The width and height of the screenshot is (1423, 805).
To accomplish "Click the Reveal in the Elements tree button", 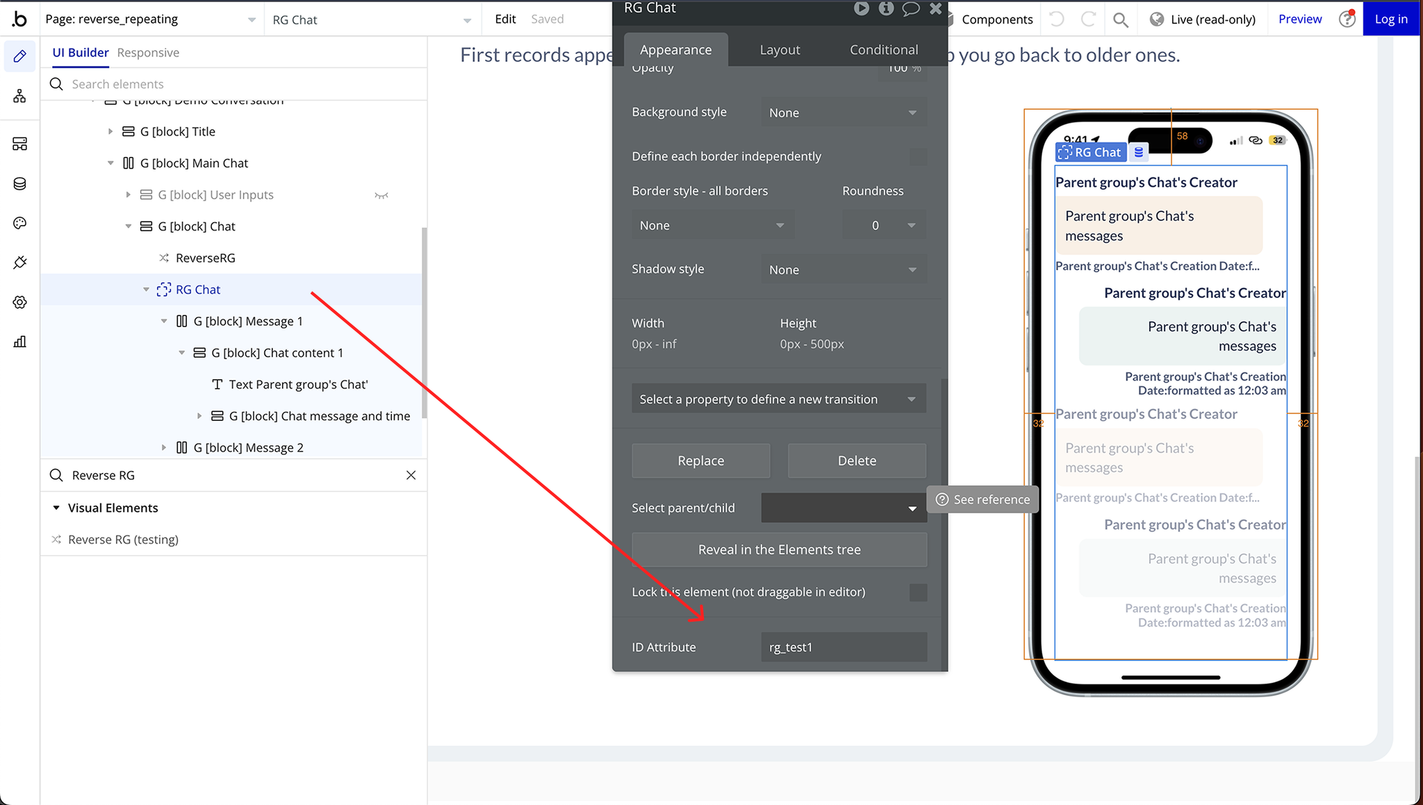I will [x=779, y=549].
